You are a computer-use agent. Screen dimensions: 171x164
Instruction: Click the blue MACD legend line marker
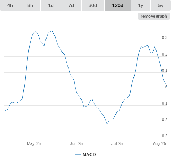tap(78, 155)
